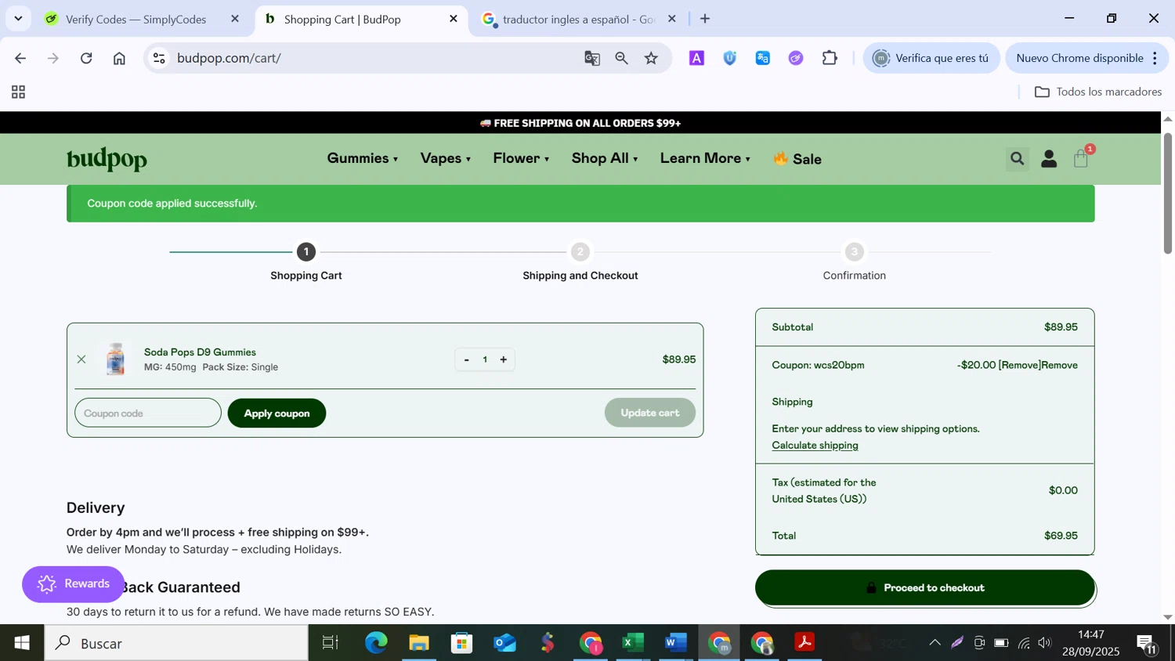Launch Microsoft Edge from taskbar

tap(376, 643)
